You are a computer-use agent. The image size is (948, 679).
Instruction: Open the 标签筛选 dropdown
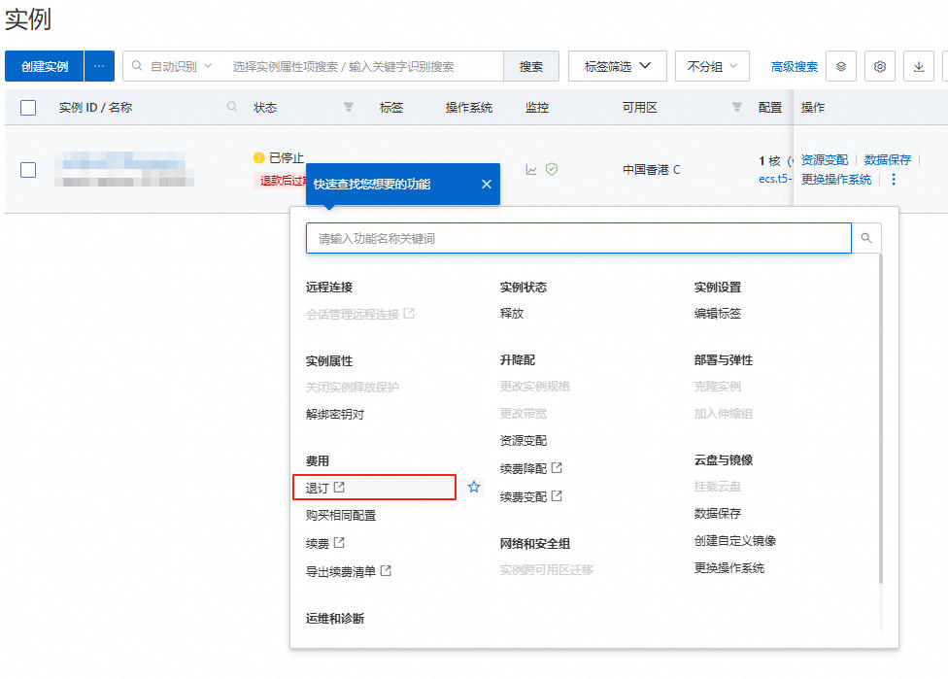pyautogui.click(x=618, y=66)
